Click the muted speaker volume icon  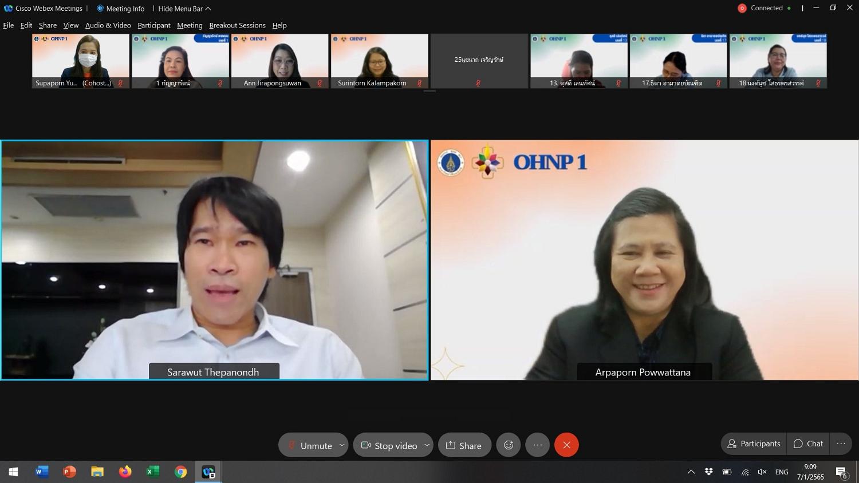[762, 472]
